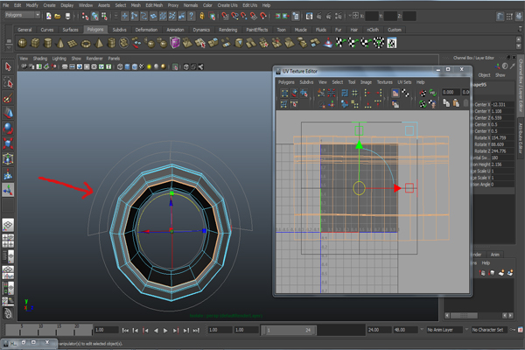Viewport: 525px width, 350px height.
Task: Open the render view clapboard icon
Action: 309,16
